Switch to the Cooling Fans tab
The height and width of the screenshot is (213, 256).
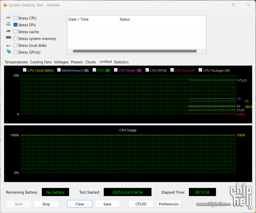coord(41,62)
